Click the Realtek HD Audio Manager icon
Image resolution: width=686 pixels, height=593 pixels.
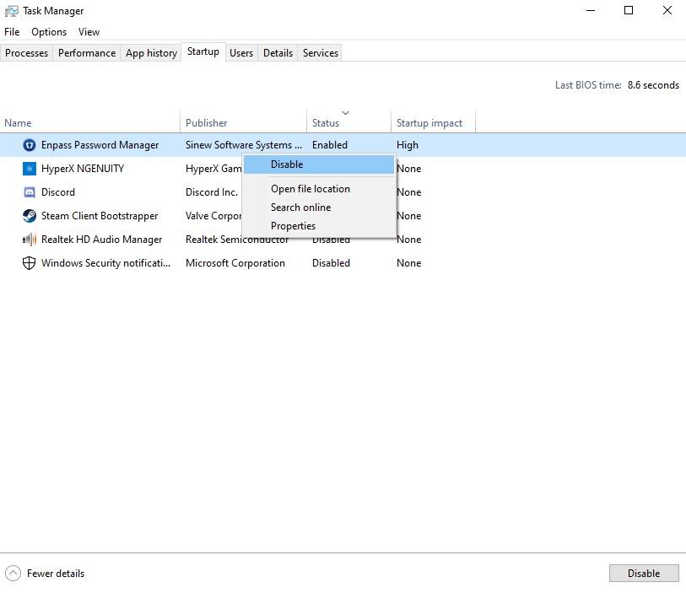click(30, 240)
